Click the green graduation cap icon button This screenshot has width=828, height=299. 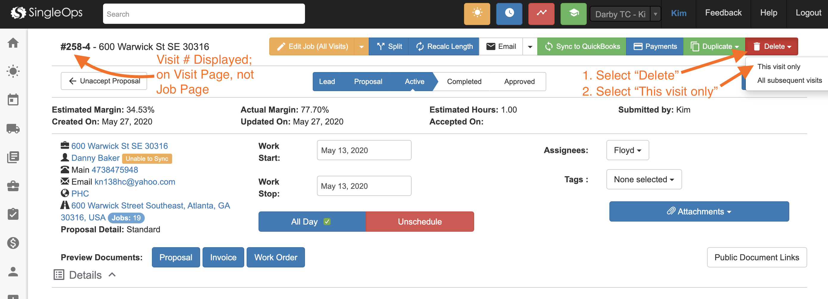(573, 14)
